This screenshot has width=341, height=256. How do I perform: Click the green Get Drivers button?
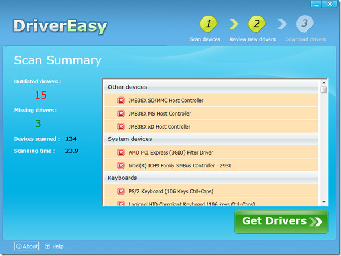[x=281, y=222]
